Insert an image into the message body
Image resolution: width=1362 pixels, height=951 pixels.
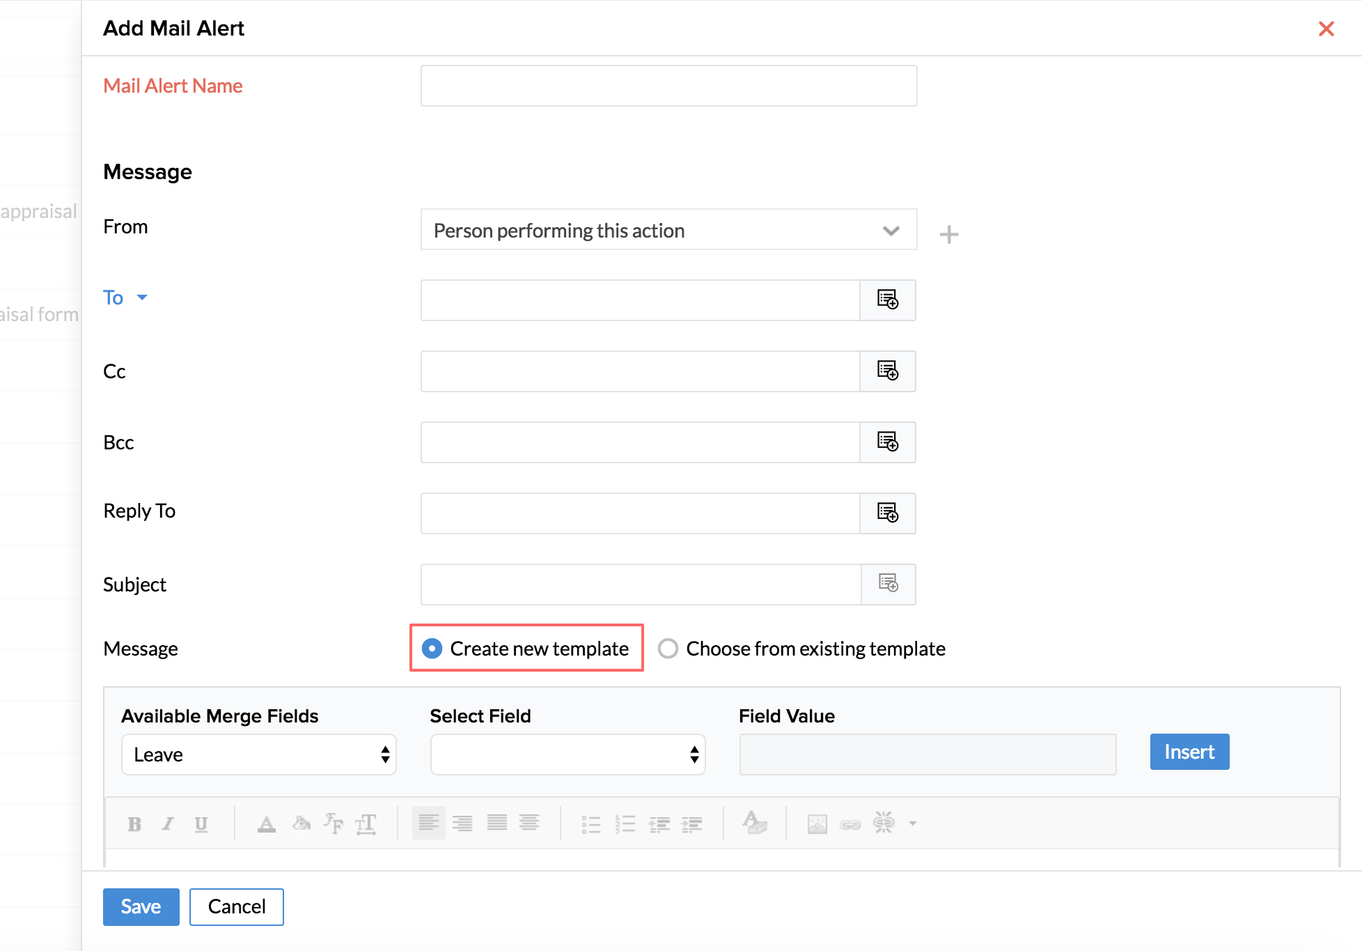point(817,823)
